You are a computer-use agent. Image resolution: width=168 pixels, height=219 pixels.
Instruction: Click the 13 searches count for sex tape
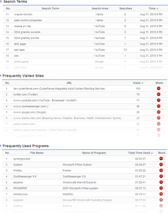[125, 50]
